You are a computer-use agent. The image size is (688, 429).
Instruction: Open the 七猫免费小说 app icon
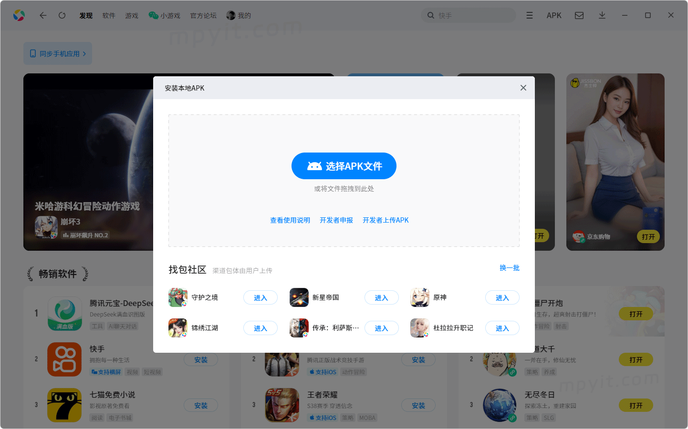(64, 405)
